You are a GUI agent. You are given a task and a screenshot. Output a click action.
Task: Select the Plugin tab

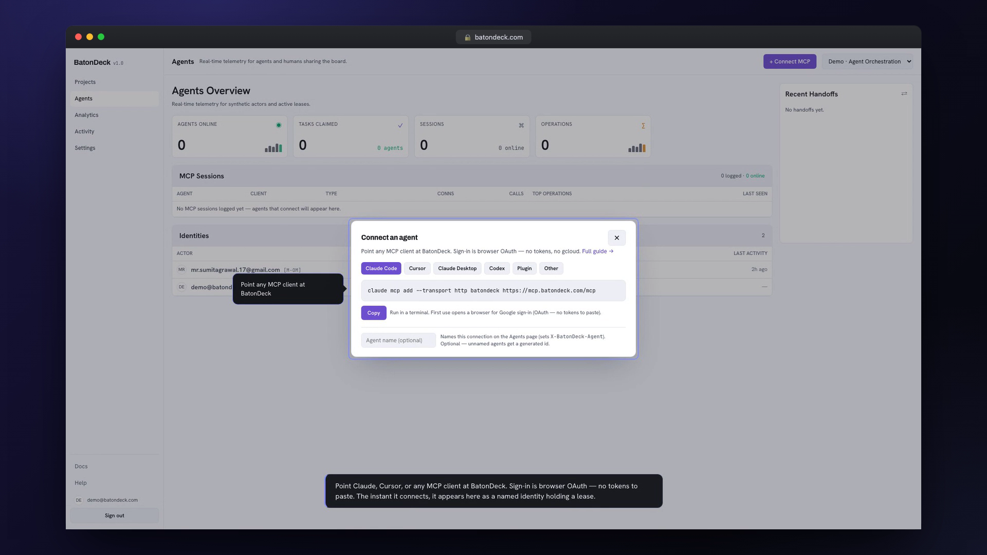click(524, 268)
